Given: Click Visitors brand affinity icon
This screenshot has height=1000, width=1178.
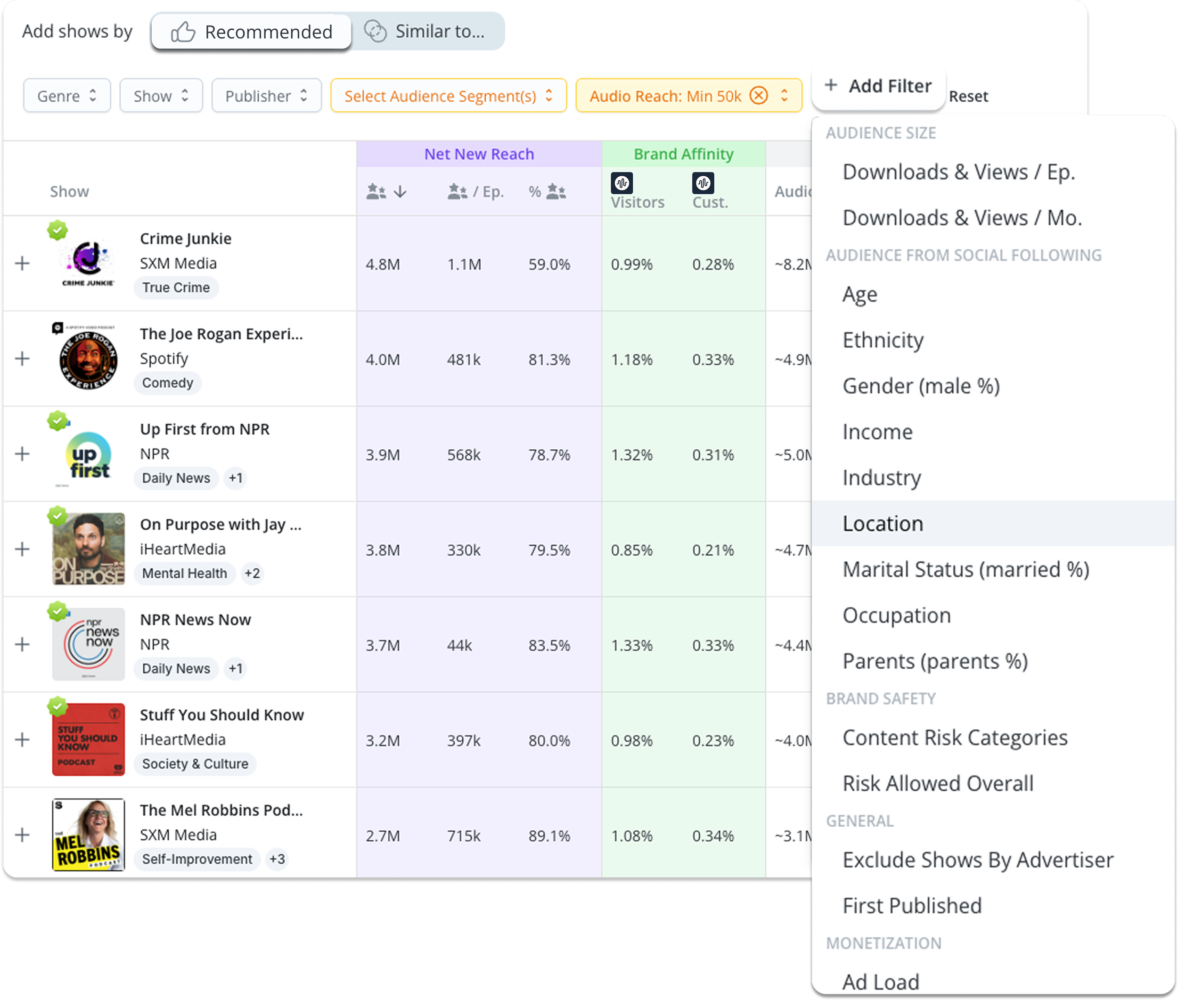Looking at the screenshot, I should pos(622,183).
